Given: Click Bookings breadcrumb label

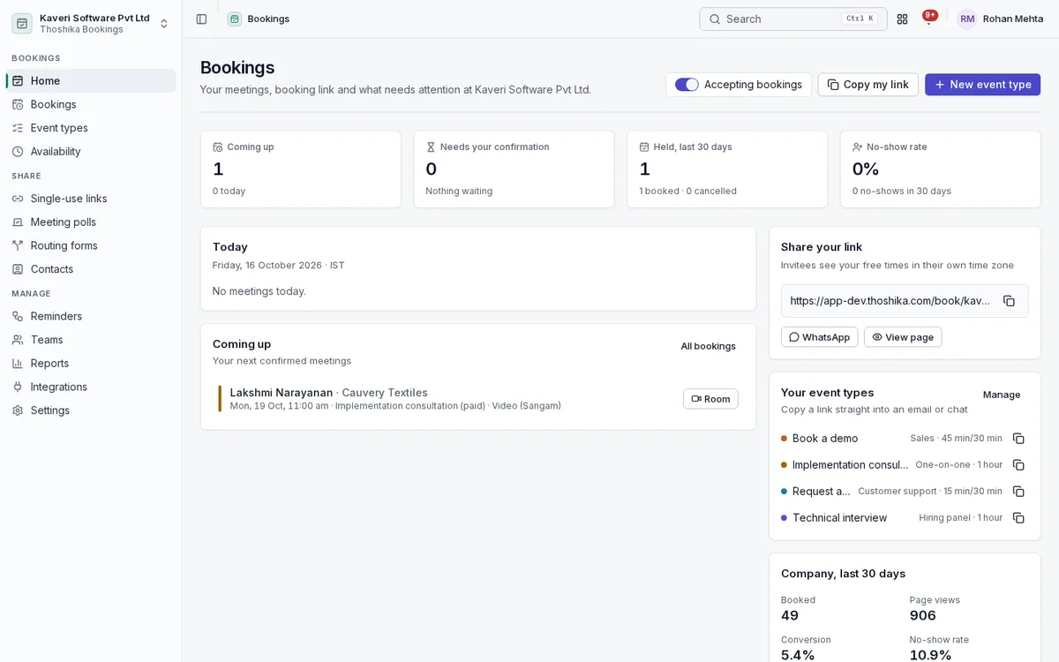Looking at the screenshot, I should point(268,19).
